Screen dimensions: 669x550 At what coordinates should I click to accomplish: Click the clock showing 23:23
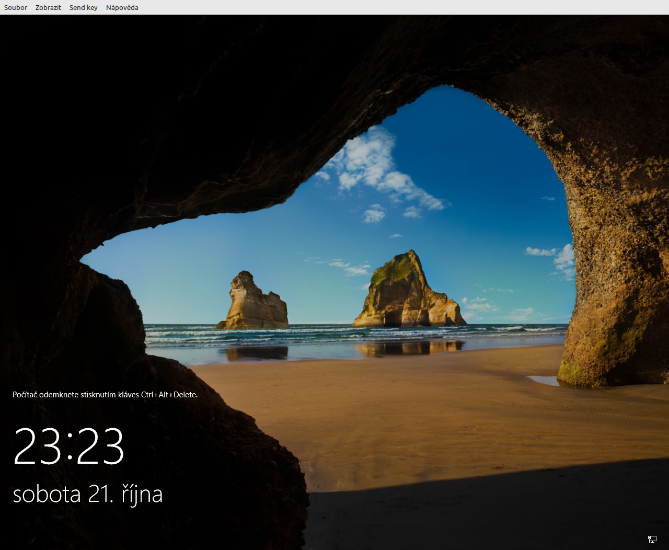pos(68,445)
